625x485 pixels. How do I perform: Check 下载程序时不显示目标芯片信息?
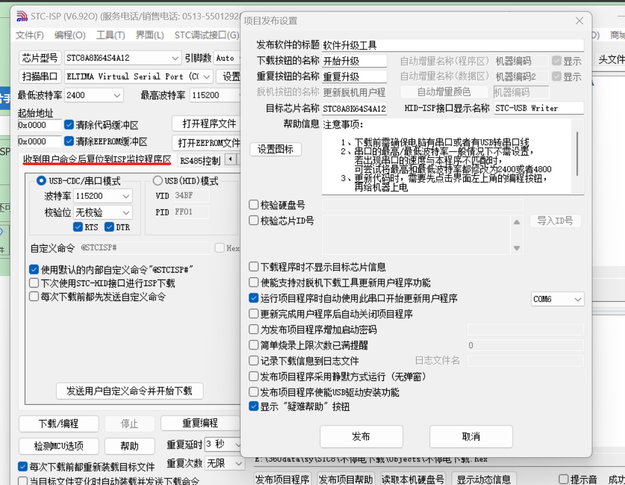254,267
